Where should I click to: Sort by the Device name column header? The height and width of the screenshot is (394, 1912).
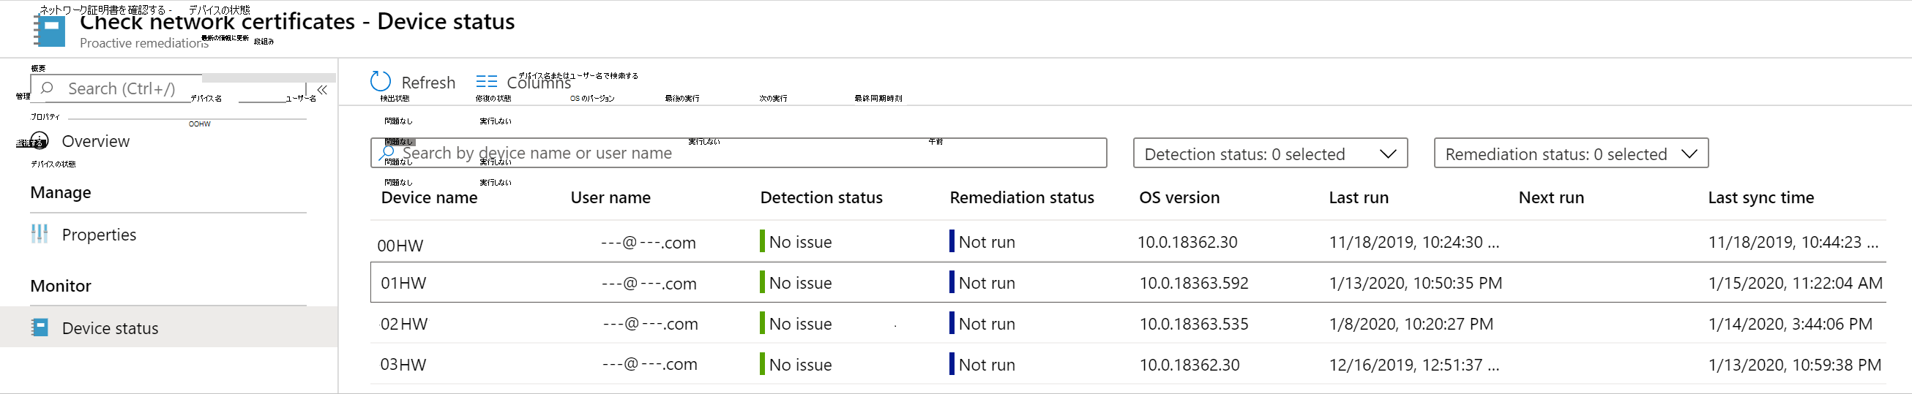click(429, 198)
